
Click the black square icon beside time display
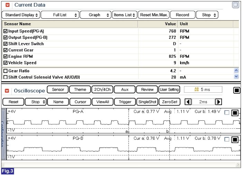[236, 90]
